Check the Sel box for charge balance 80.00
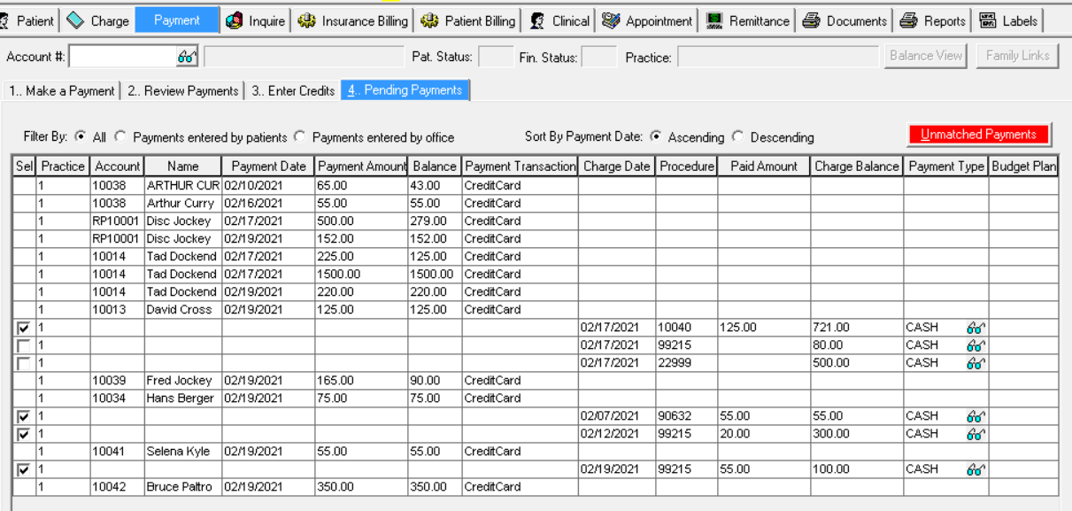 (23, 345)
